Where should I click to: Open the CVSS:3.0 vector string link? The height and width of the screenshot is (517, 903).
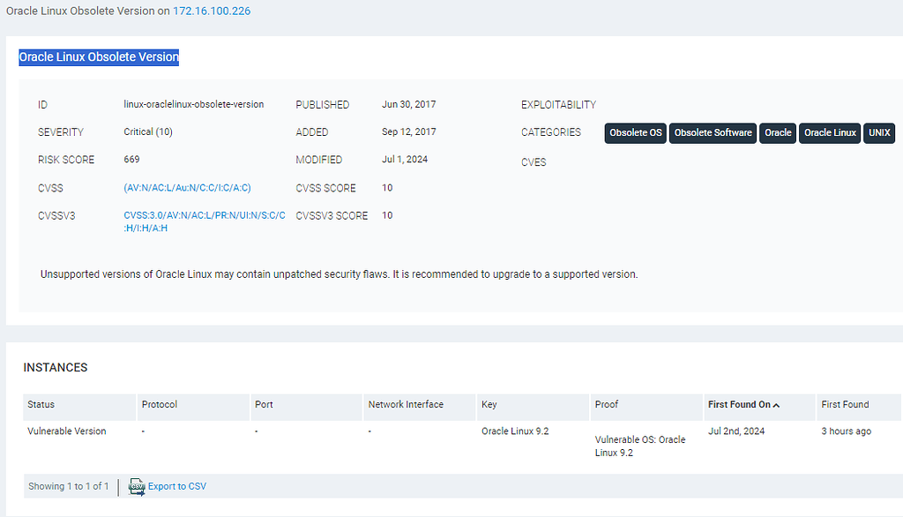(x=204, y=221)
